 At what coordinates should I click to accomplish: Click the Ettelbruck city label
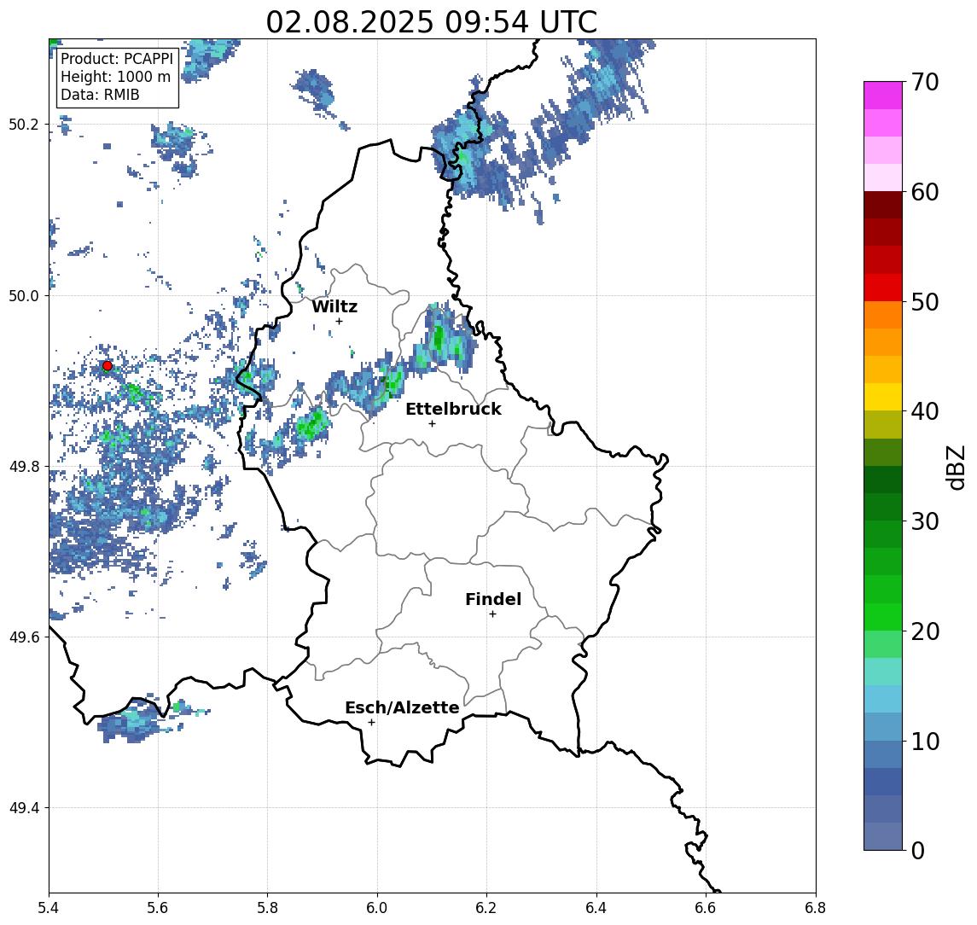point(453,409)
